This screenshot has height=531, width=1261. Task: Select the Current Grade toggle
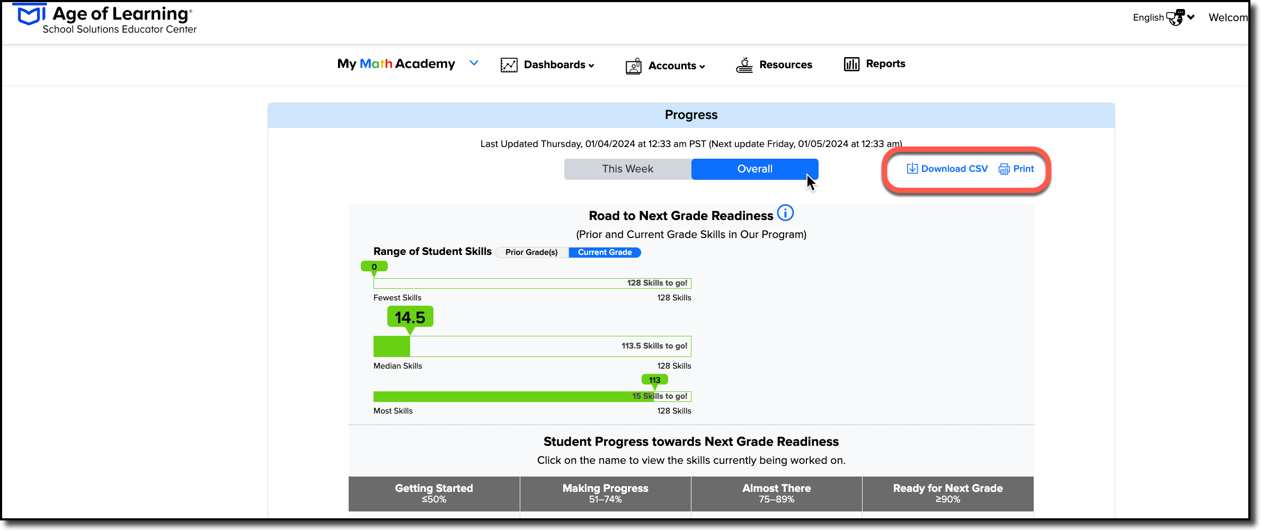click(x=605, y=252)
